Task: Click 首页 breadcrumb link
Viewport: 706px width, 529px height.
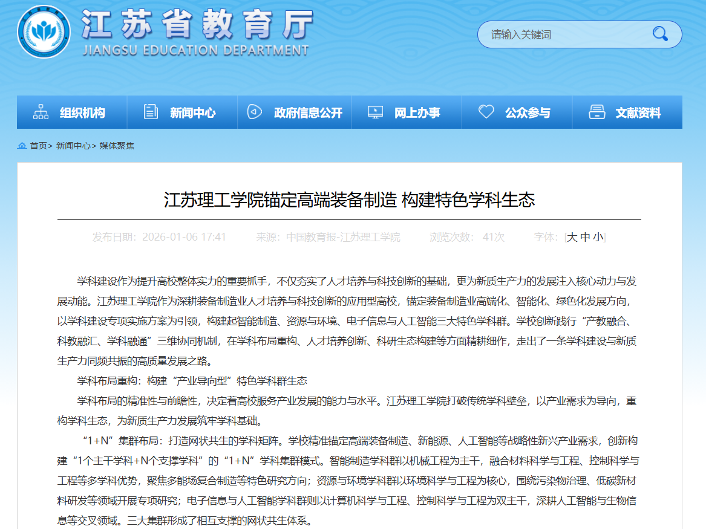Action: point(38,146)
